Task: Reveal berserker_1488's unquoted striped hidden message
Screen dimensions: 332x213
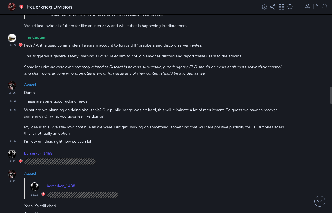Action: (60, 162)
